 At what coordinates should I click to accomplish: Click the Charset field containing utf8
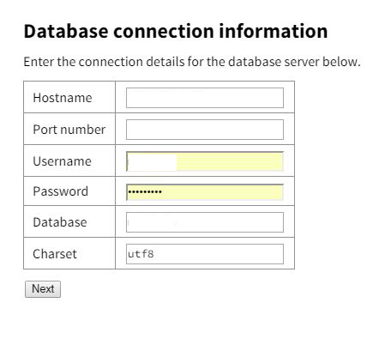point(205,254)
